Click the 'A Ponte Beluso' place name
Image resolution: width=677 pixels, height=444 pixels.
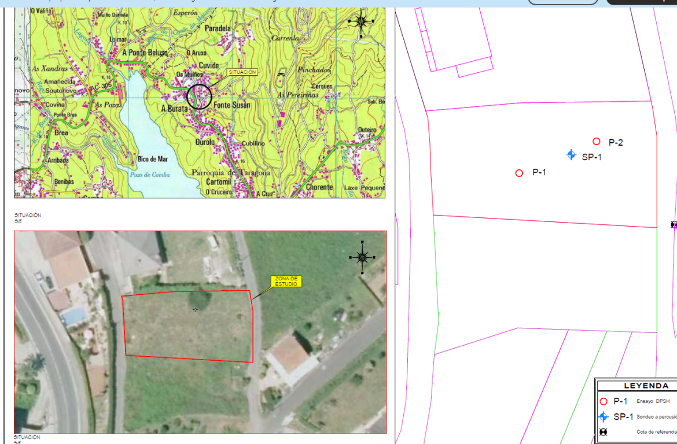[x=145, y=53]
